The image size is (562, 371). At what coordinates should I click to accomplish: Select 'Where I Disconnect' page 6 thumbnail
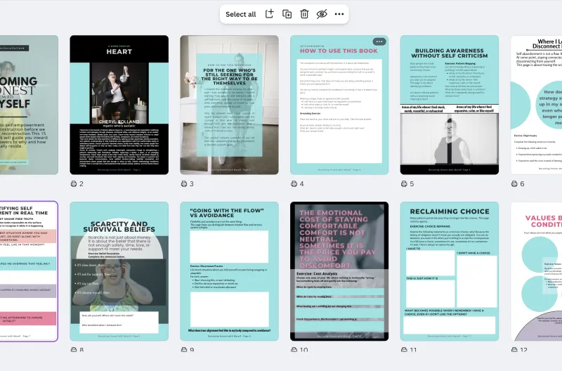tap(536, 105)
